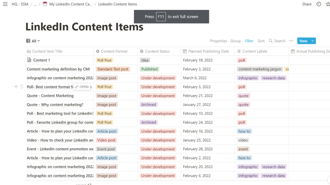Open the sidebar hamburger menu

point(5,4)
